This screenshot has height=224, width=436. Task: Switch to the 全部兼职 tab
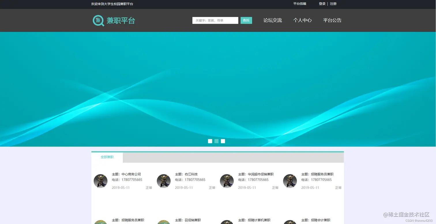pyautogui.click(x=107, y=157)
